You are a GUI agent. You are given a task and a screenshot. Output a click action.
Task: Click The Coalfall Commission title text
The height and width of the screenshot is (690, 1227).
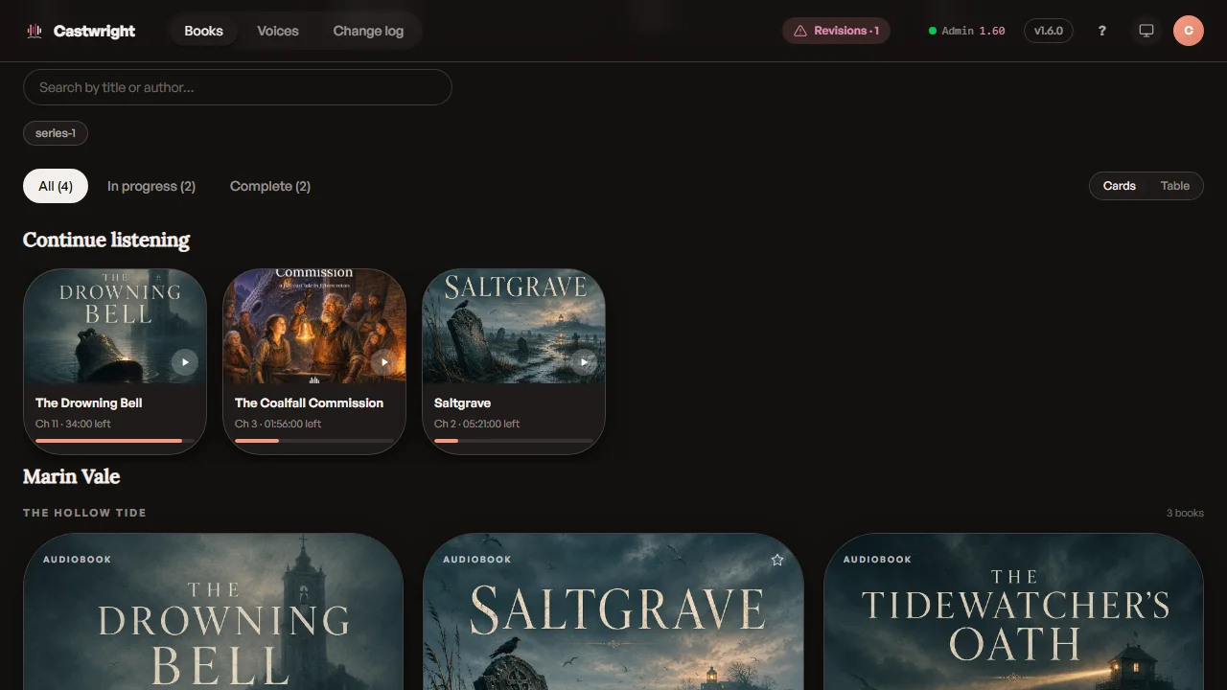click(x=309, y=402)
